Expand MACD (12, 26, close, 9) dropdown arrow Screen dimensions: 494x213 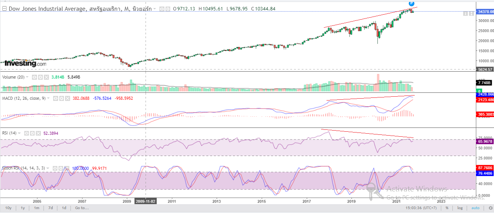[x=48, y=98]
